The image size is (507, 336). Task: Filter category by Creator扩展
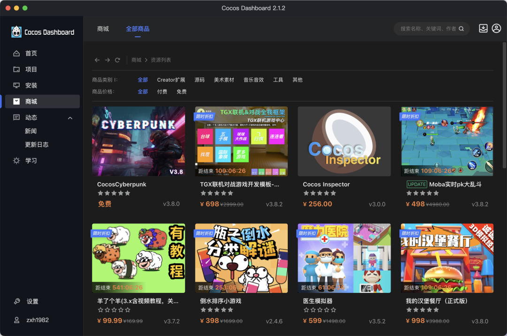click(x=171, y=80)
